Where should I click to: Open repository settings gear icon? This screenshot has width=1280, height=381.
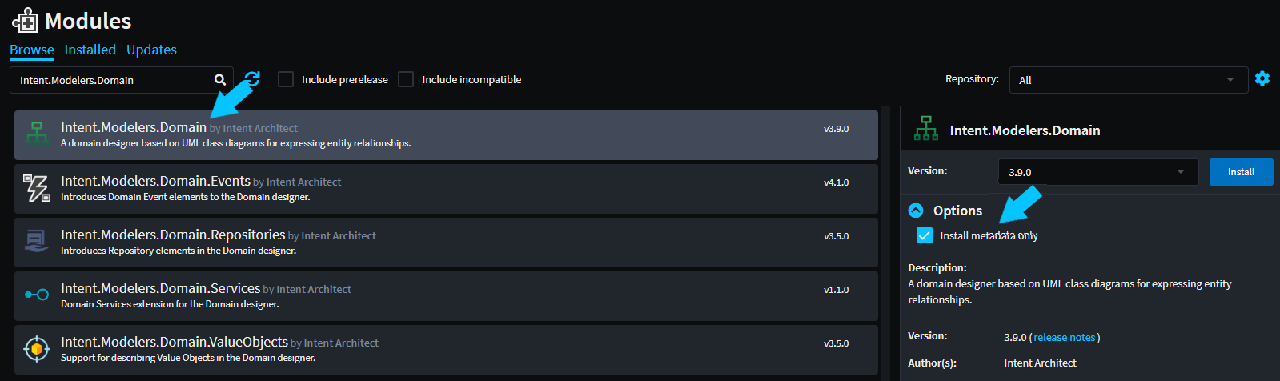point(1262,78)
